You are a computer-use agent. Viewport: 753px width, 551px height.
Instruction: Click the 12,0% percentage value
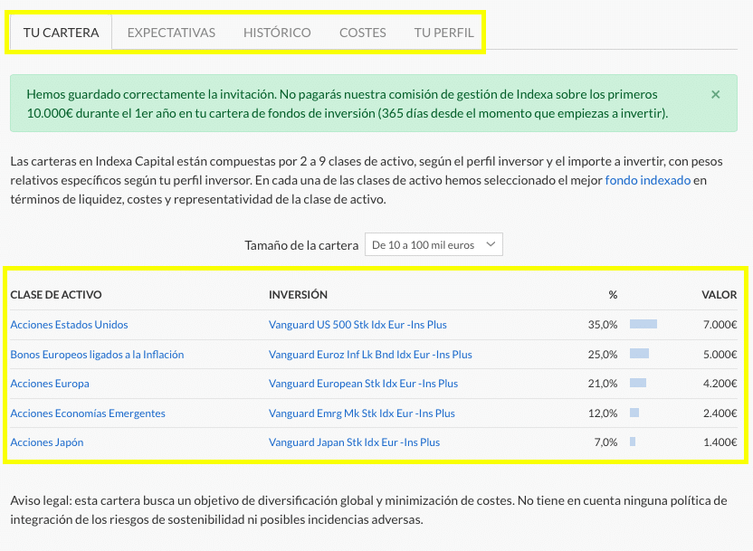click(x=603, y=413)
